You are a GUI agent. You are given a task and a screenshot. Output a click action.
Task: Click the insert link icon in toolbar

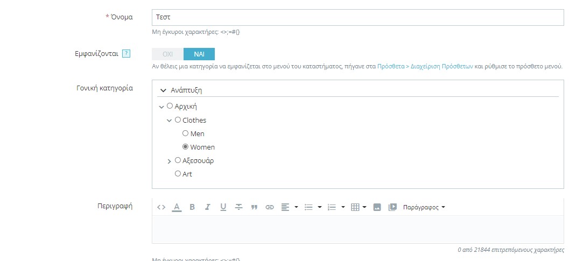pos(270,207)
